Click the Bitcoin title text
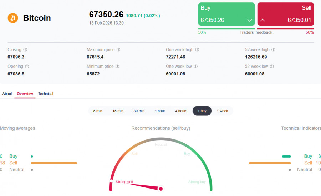321x196 pixels. click(x=37, y=18)
